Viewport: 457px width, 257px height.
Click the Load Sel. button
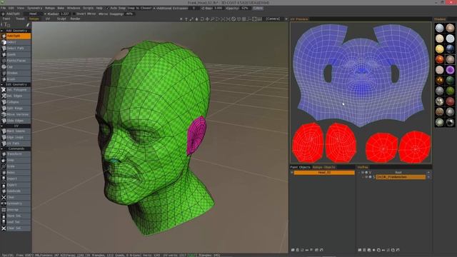pos(16,222)
